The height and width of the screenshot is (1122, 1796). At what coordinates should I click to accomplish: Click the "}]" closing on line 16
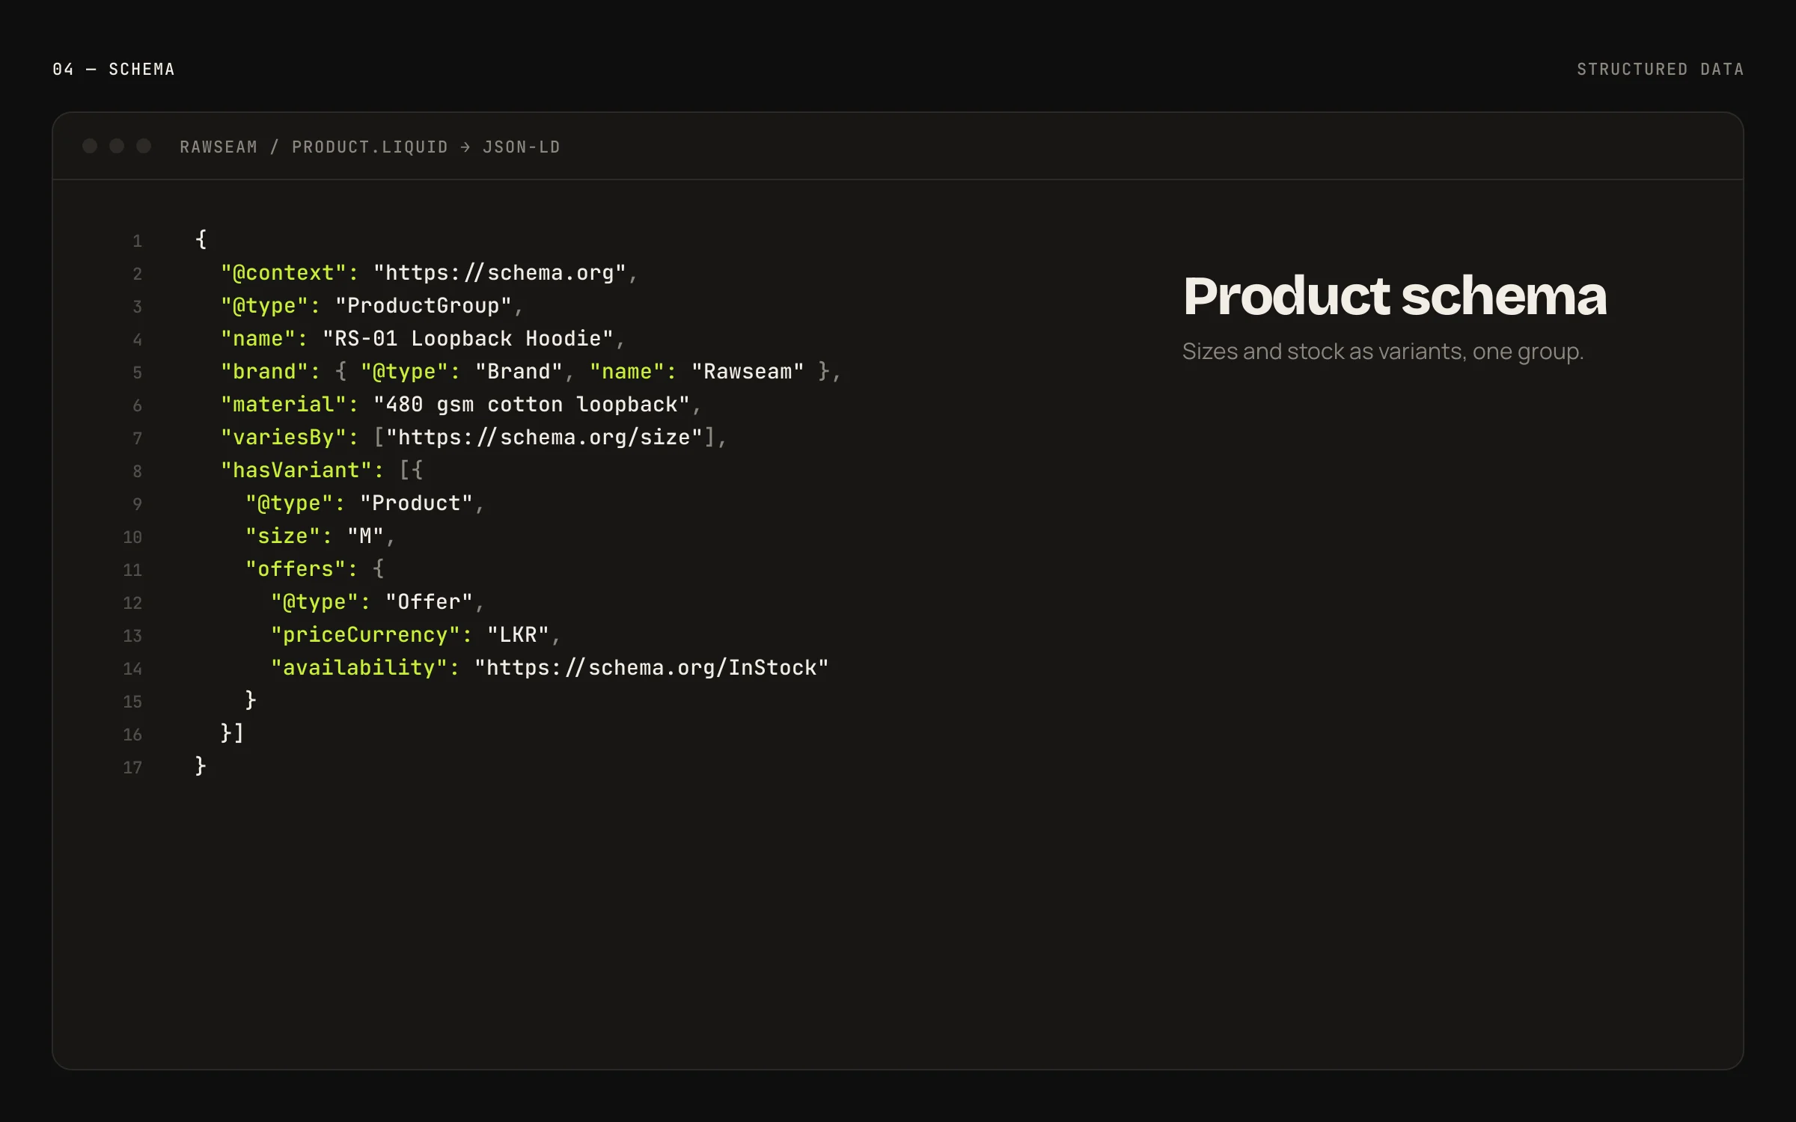tap(232, 734)
